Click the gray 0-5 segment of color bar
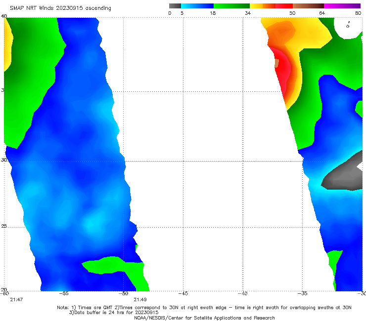This screenshot has height=321, width=366. pos(175,6)
